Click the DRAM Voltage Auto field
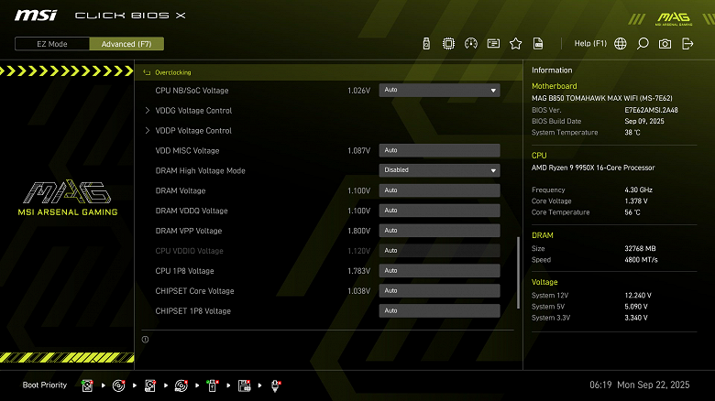 click(x=439, y=190)
